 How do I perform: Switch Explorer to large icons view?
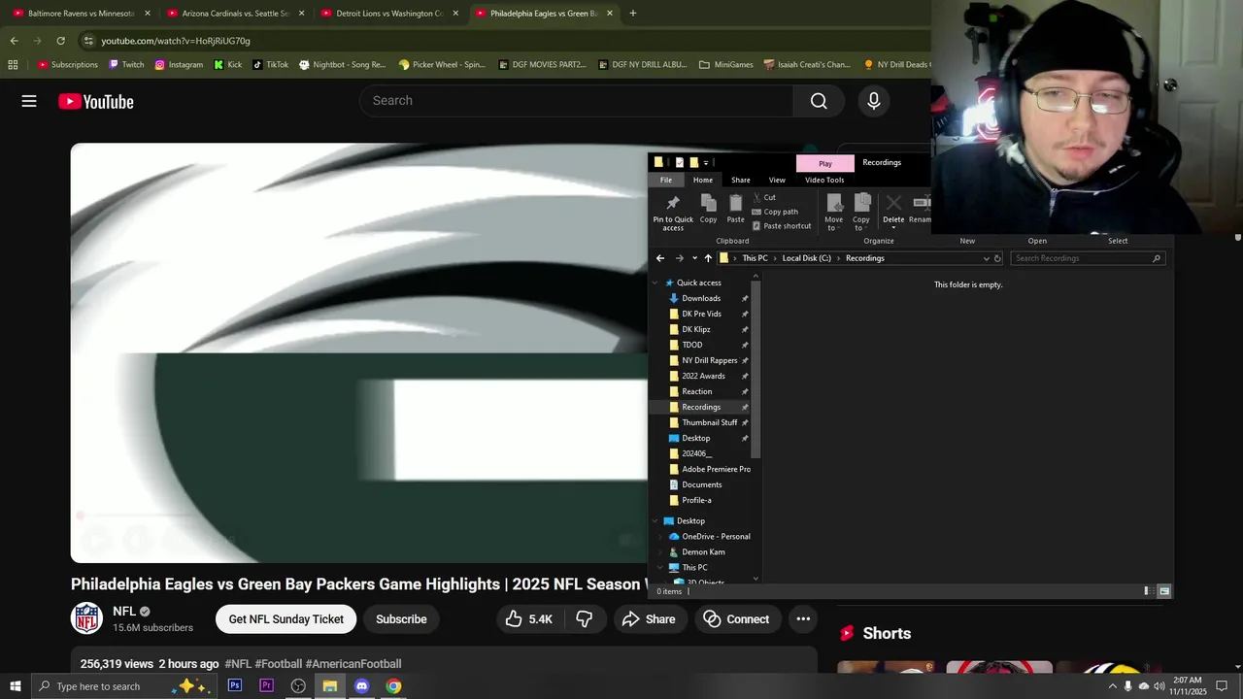pos(1164,591)
